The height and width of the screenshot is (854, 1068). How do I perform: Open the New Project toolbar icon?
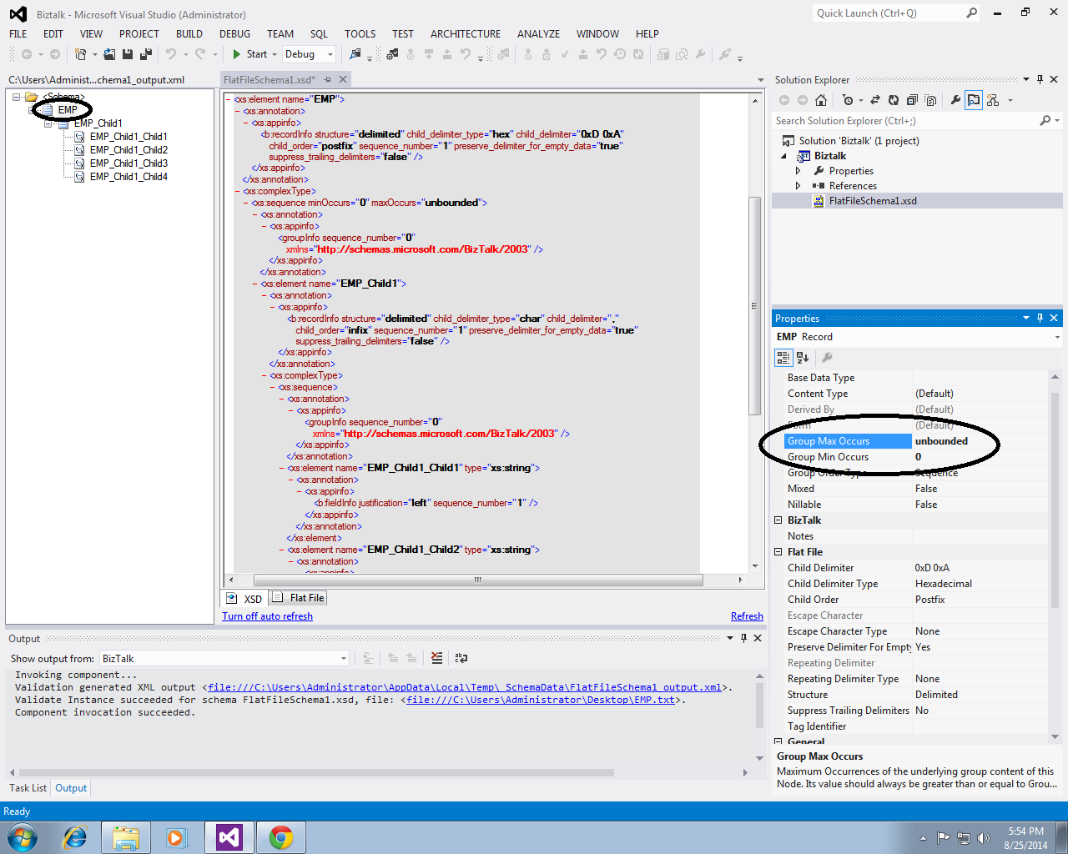tap(81, 53)
